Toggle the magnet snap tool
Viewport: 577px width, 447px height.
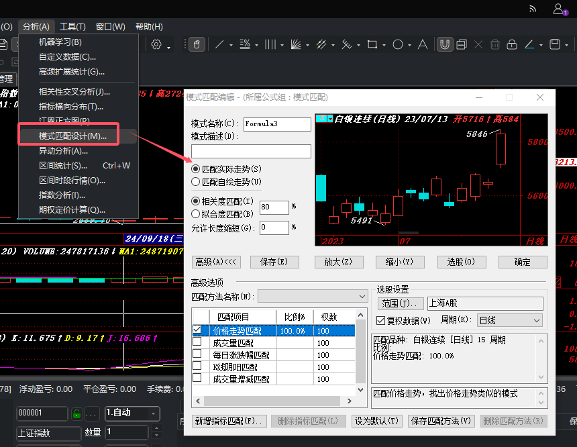click(x=445, y=44)
